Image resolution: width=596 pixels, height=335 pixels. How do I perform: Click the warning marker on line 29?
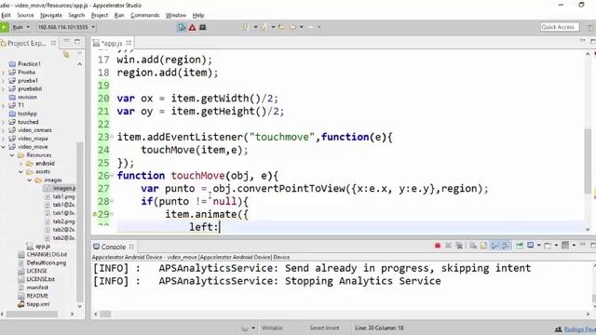[x=95, y=215]
